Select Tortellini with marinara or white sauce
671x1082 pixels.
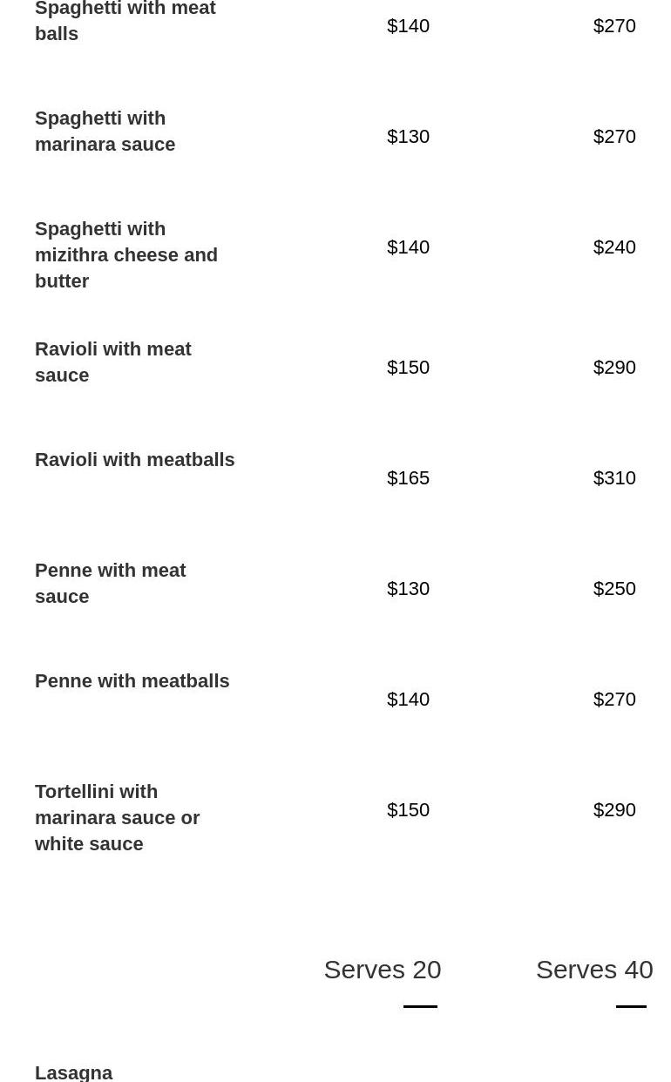117,817
